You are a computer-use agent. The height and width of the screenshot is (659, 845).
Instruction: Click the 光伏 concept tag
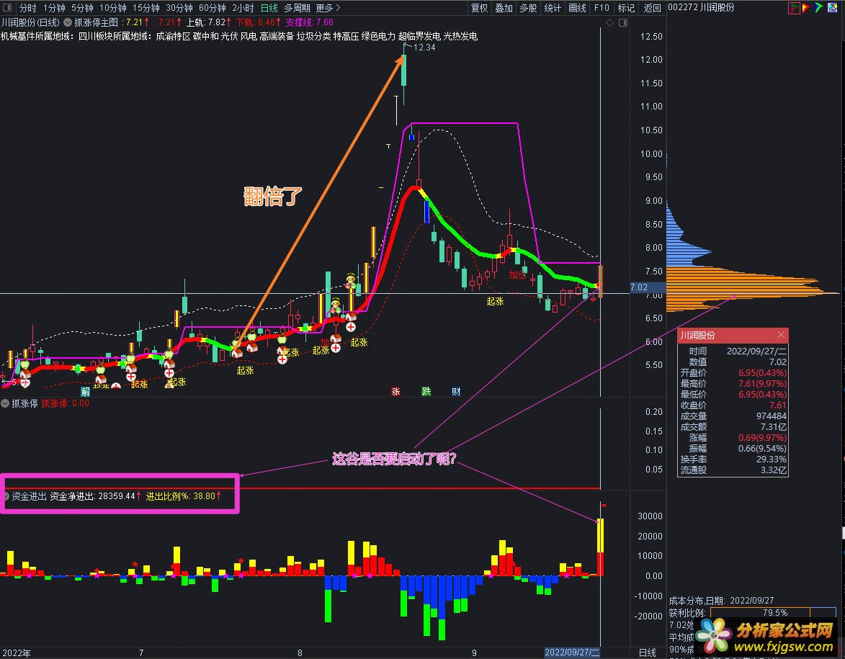coord(230,36)
